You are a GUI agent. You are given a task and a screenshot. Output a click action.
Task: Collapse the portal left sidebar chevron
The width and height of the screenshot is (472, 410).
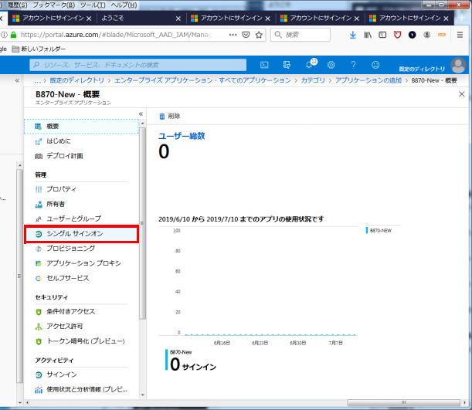(x=17, y=80)
